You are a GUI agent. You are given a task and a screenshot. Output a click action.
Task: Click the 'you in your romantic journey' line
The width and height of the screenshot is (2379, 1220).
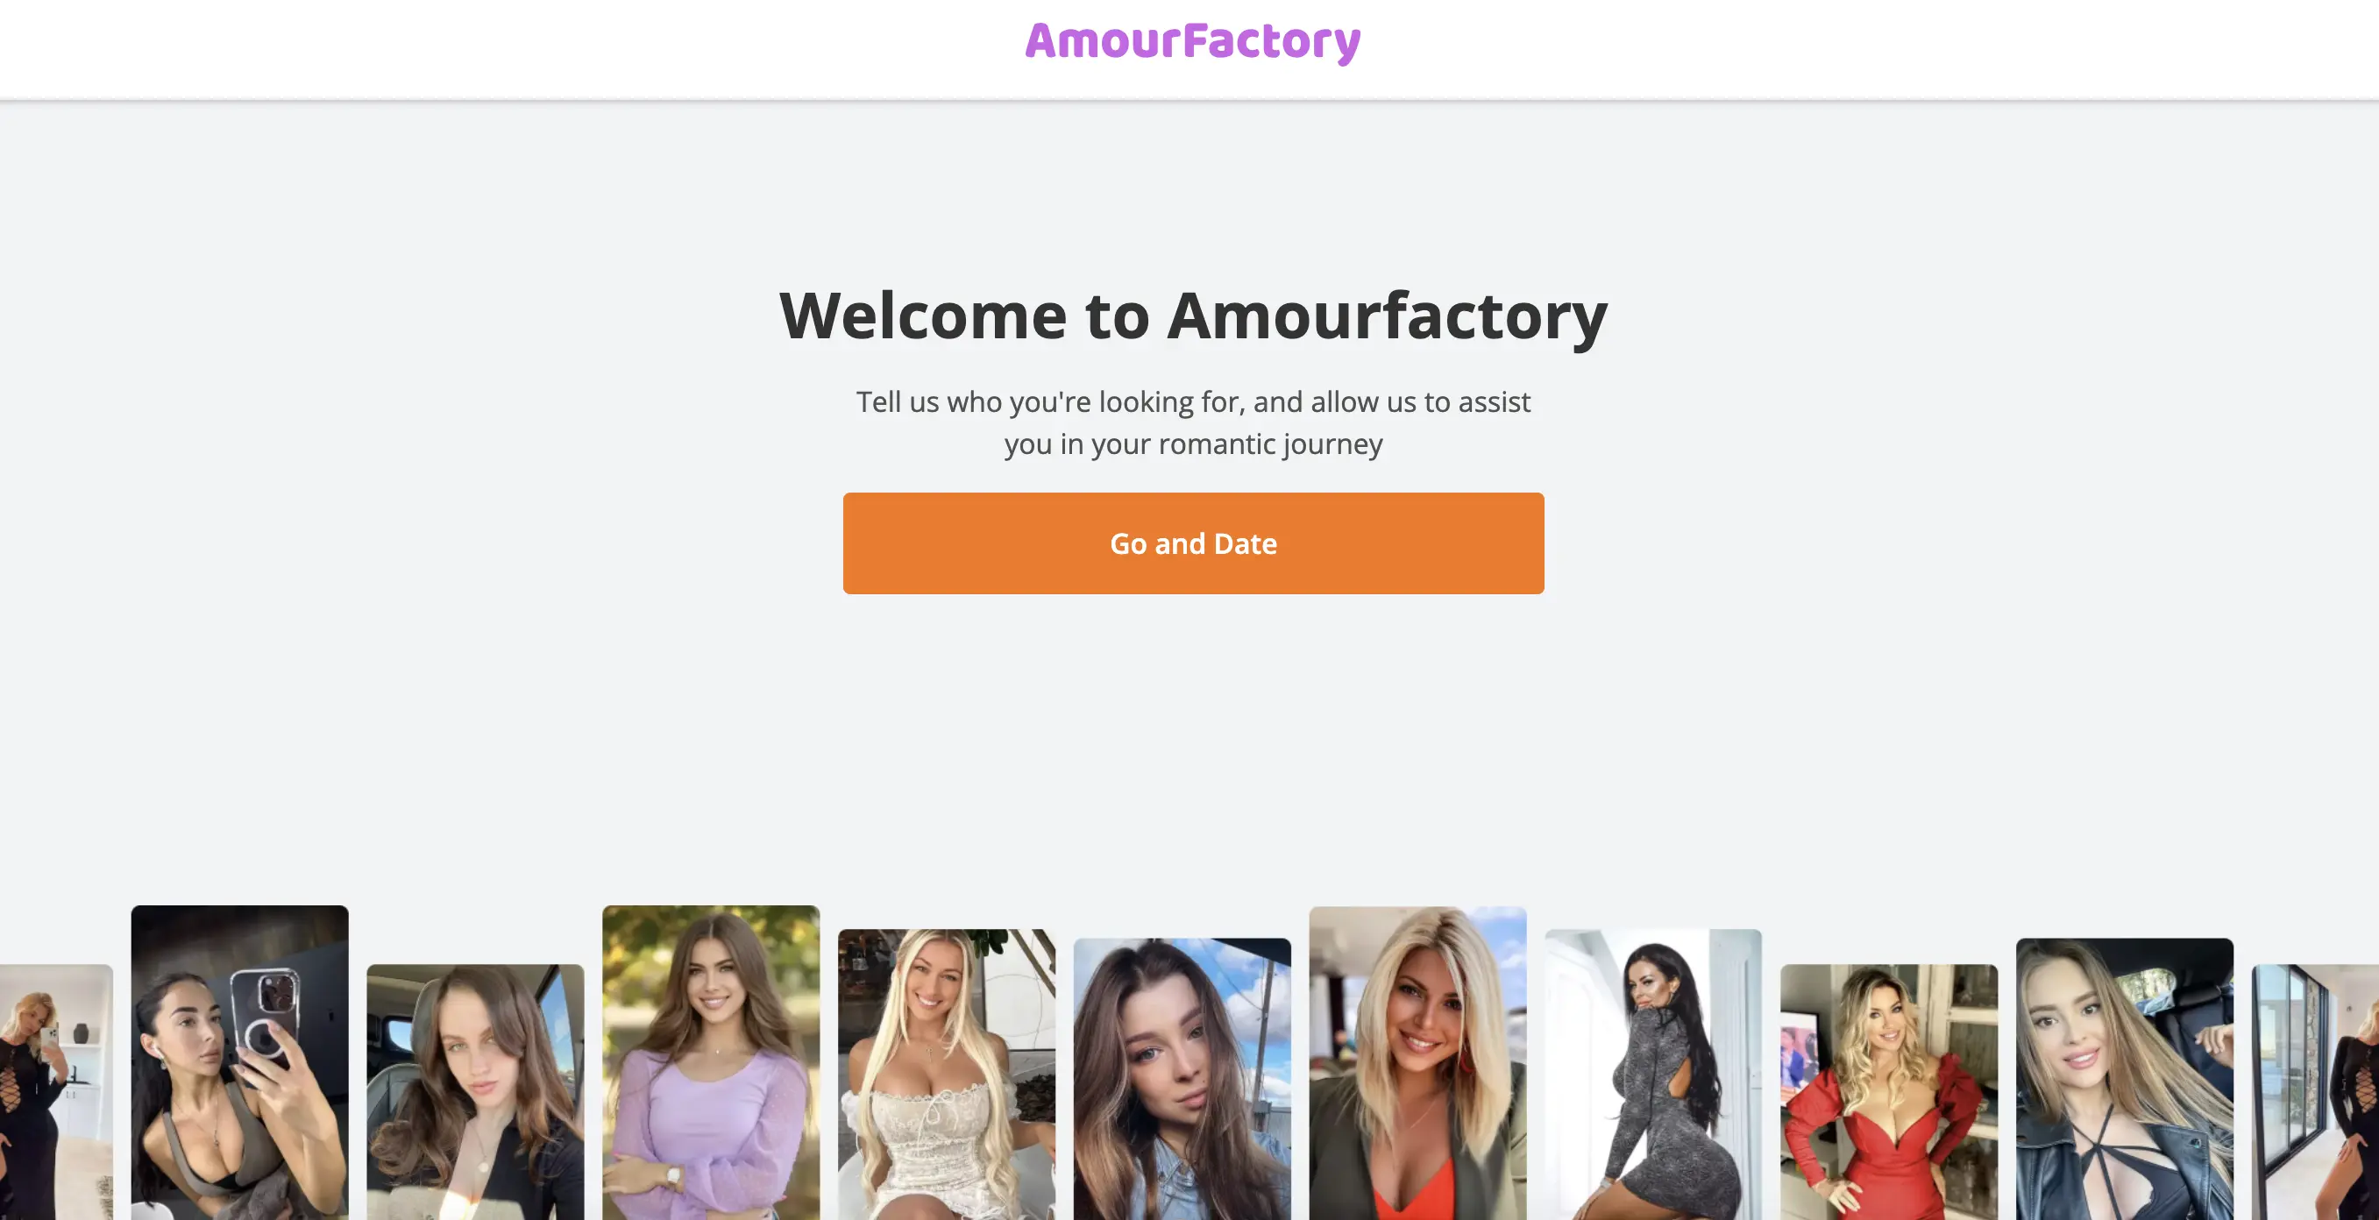click(1193, 444)
